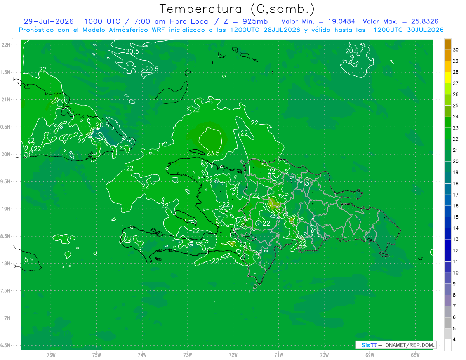Screen dimensions: 466x360
Task: Click the '23.5' contour label
Action: (213, 153)
